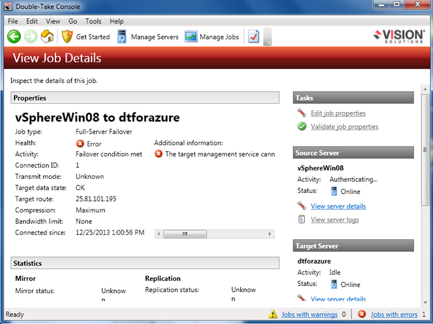The height and width of the screenshot is (324, 433).
Task: Click the checklist icon in the toolbar
Action: (253, 37)
